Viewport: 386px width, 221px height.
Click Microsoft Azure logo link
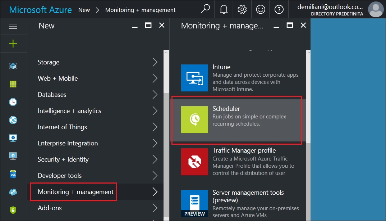point(40,10)
